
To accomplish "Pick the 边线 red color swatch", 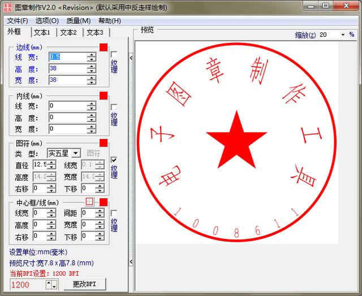I will coord(104,47).
